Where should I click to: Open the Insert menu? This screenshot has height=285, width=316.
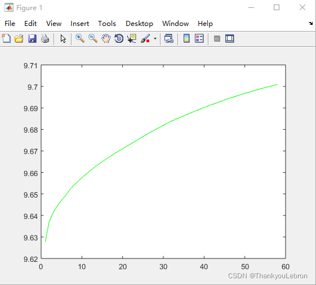79,24
